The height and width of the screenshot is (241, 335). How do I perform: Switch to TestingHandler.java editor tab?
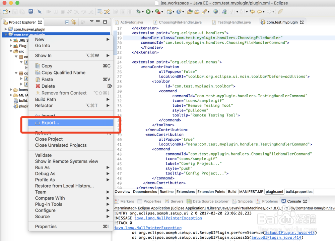point(231,22)
